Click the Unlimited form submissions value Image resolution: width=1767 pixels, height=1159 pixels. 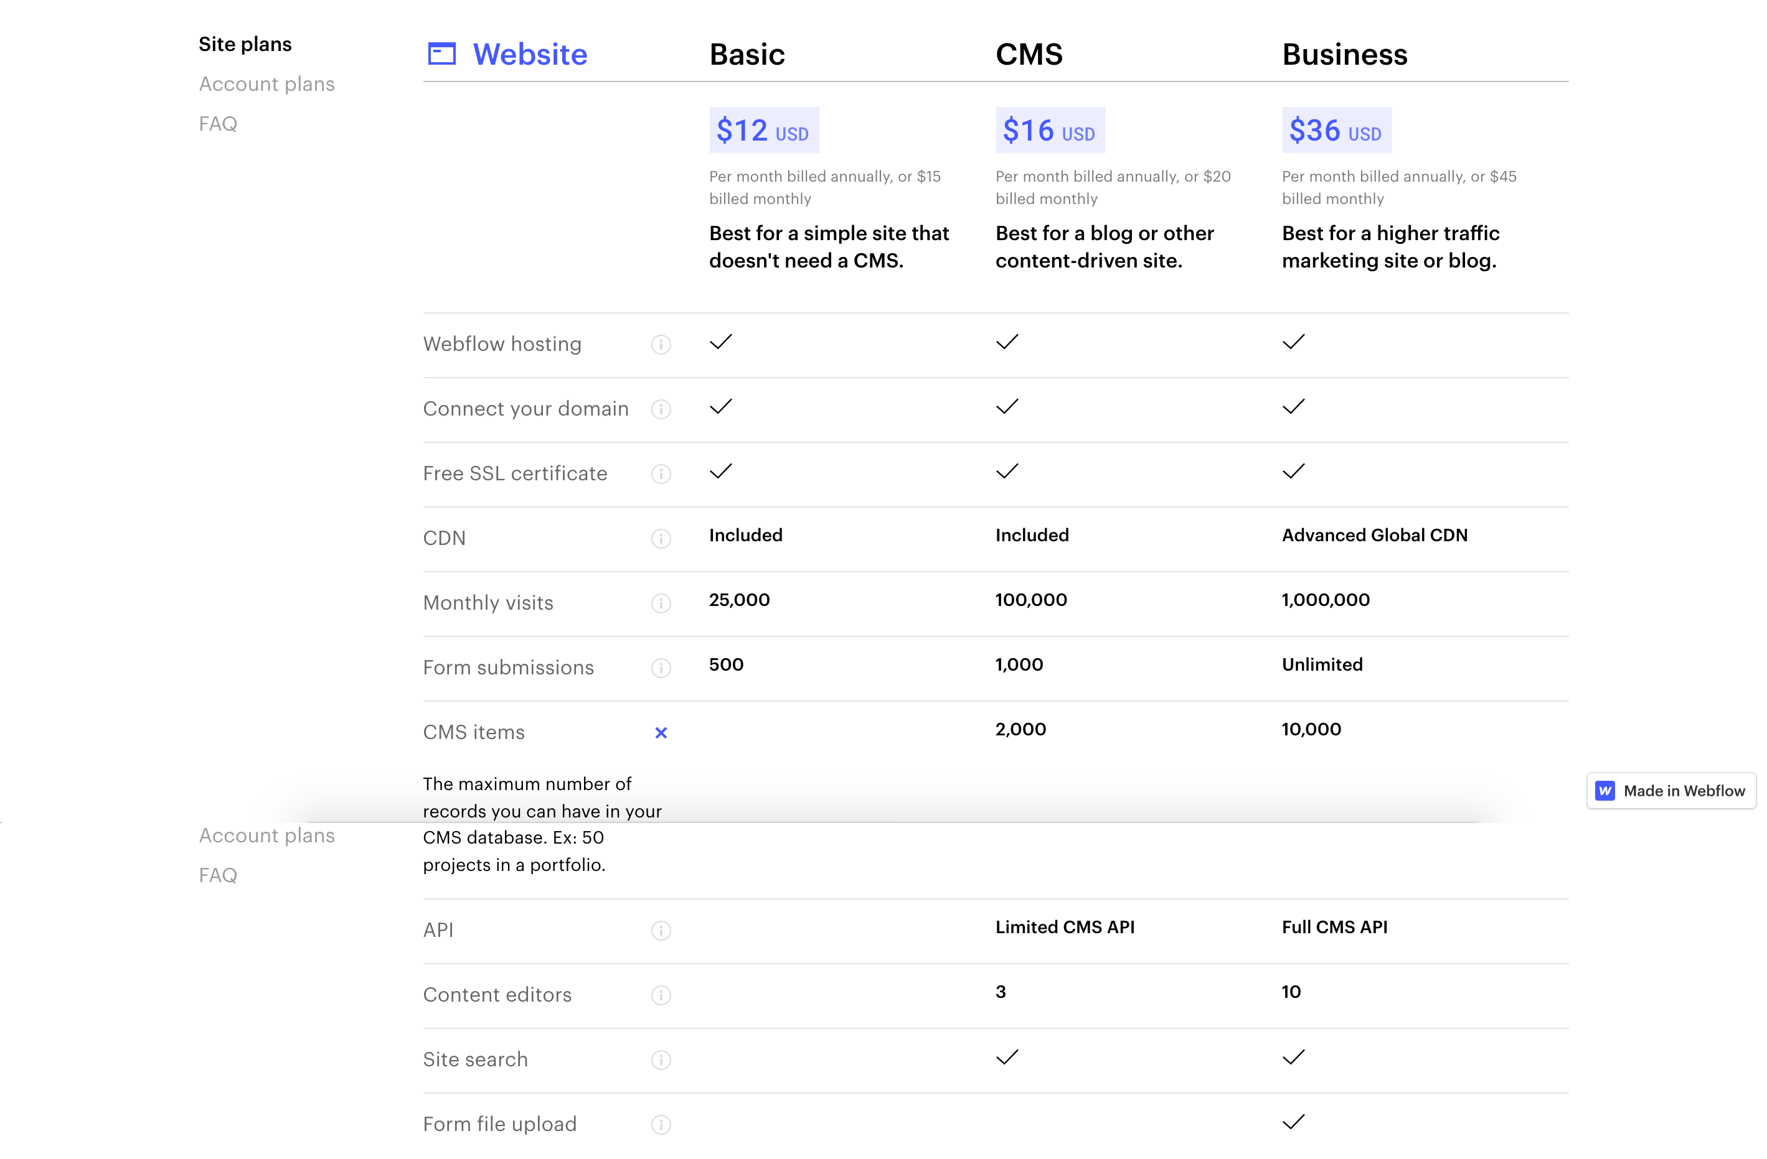[x=1322, y=665]
